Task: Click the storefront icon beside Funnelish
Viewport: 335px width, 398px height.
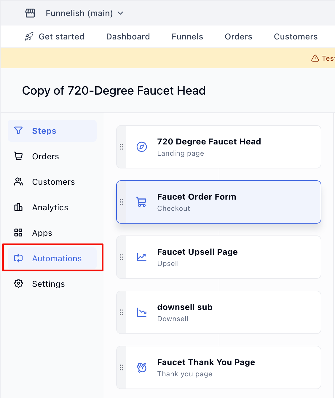Action: [x=30, y=13]
